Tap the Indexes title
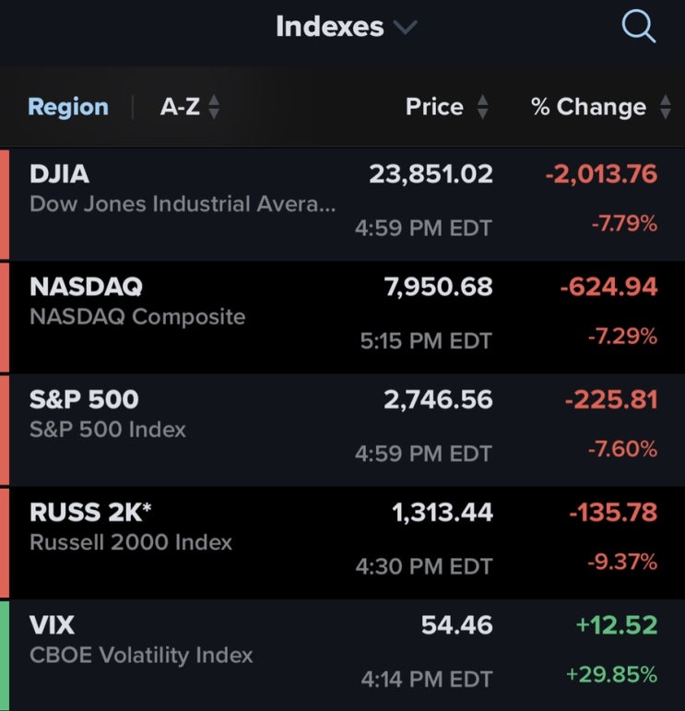The height and width of the screenshot is (711, 685). click(329, 27)
